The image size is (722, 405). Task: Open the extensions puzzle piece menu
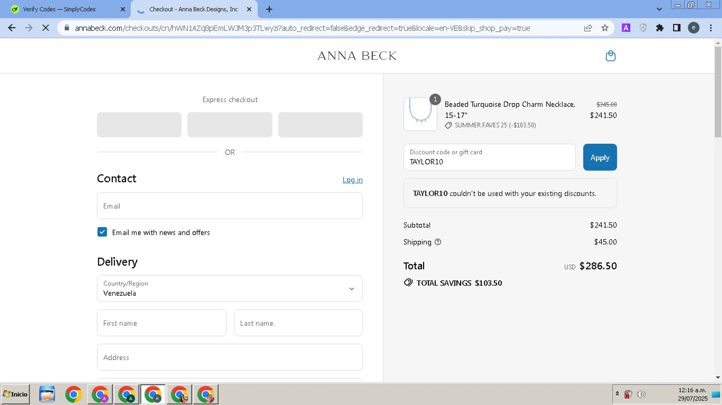[660, 28]
